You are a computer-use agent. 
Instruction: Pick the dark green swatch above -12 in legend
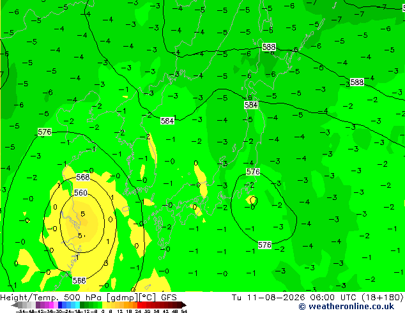pyautogui.click(x=82, y=305)
